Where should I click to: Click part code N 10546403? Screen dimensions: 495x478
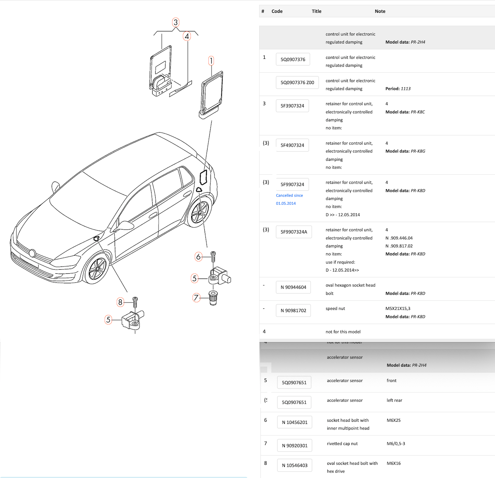[x=294, y=466]
